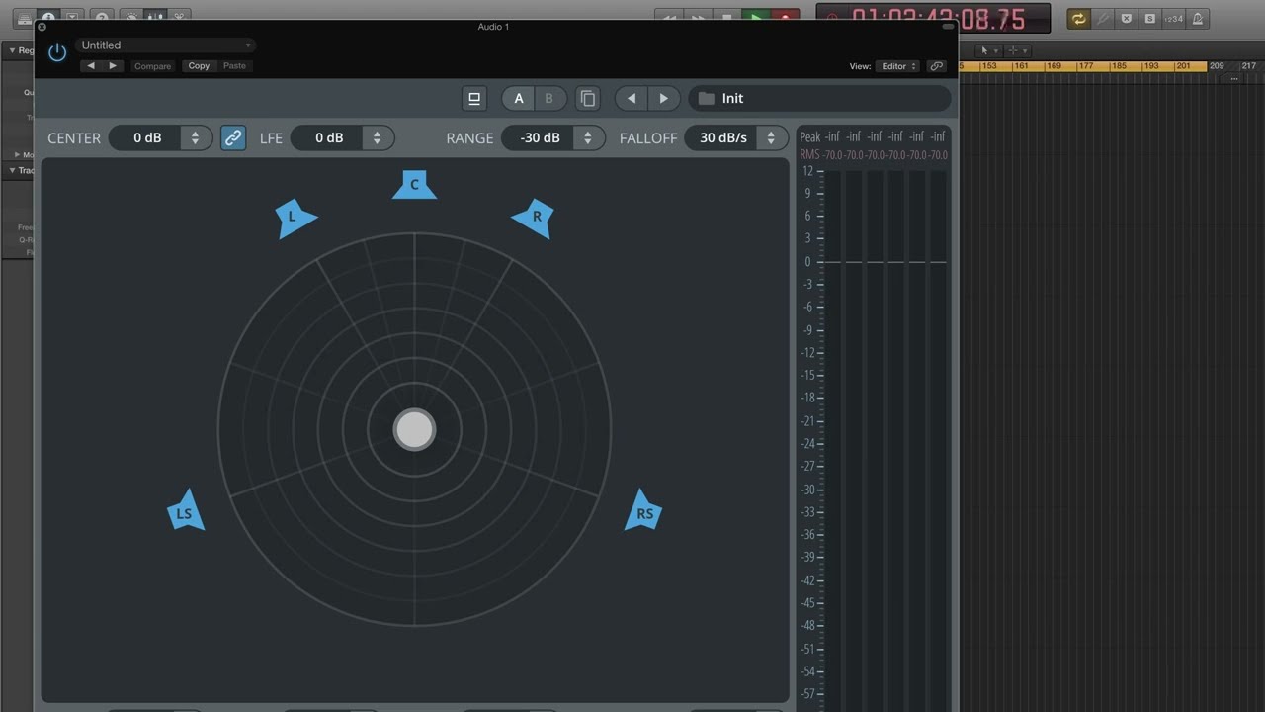Click the CENTER 0 dB value field
The image size is (1265, 712).
point(146,138)
